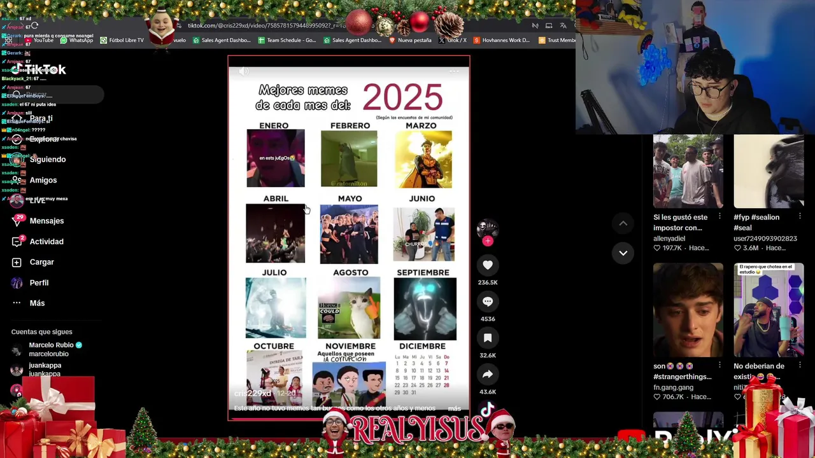Share the video with the arrow icon
The image size is (815, 458).
point(488,374)
